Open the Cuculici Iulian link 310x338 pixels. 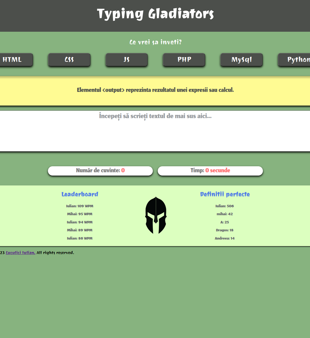point(21,252)
